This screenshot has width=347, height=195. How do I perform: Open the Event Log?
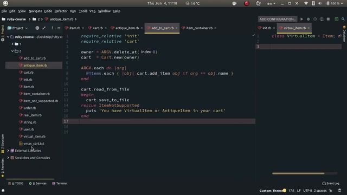click(331, 183)
